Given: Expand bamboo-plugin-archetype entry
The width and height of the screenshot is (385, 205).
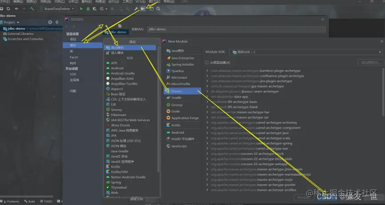Looking at the screenshot, I should pyautogui.click(x=207, y=71).
